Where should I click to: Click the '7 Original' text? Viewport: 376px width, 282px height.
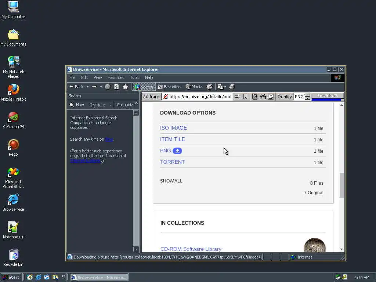coord(314,193)
